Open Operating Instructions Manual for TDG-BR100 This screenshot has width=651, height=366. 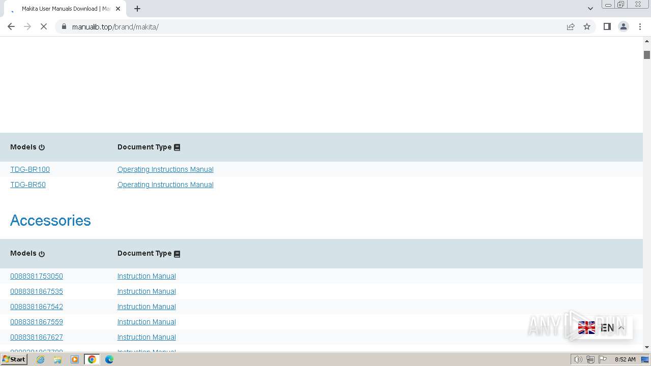165,169
